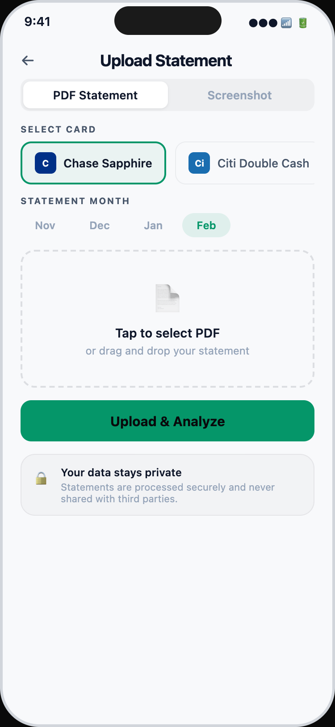Tap to select PDF text
The height and width of the screenshot is (727, 335).
click(x=167, y=333)
